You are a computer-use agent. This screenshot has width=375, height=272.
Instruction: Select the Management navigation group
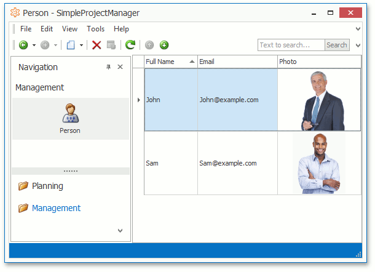pos(55,208)
